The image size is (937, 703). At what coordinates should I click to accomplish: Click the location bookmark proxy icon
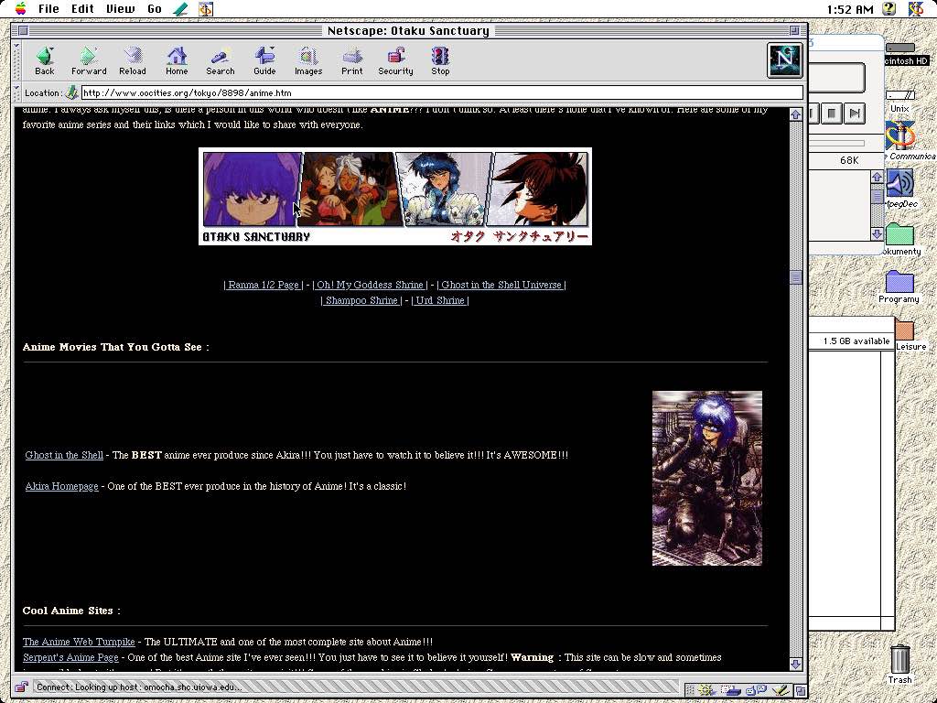[71, 92]
